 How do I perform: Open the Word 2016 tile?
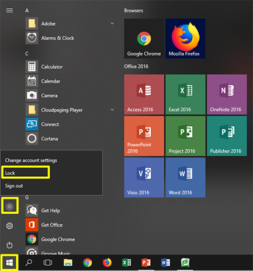[x=185, y=177]
